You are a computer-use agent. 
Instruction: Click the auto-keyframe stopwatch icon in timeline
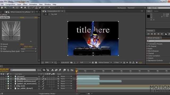(68, 70)
